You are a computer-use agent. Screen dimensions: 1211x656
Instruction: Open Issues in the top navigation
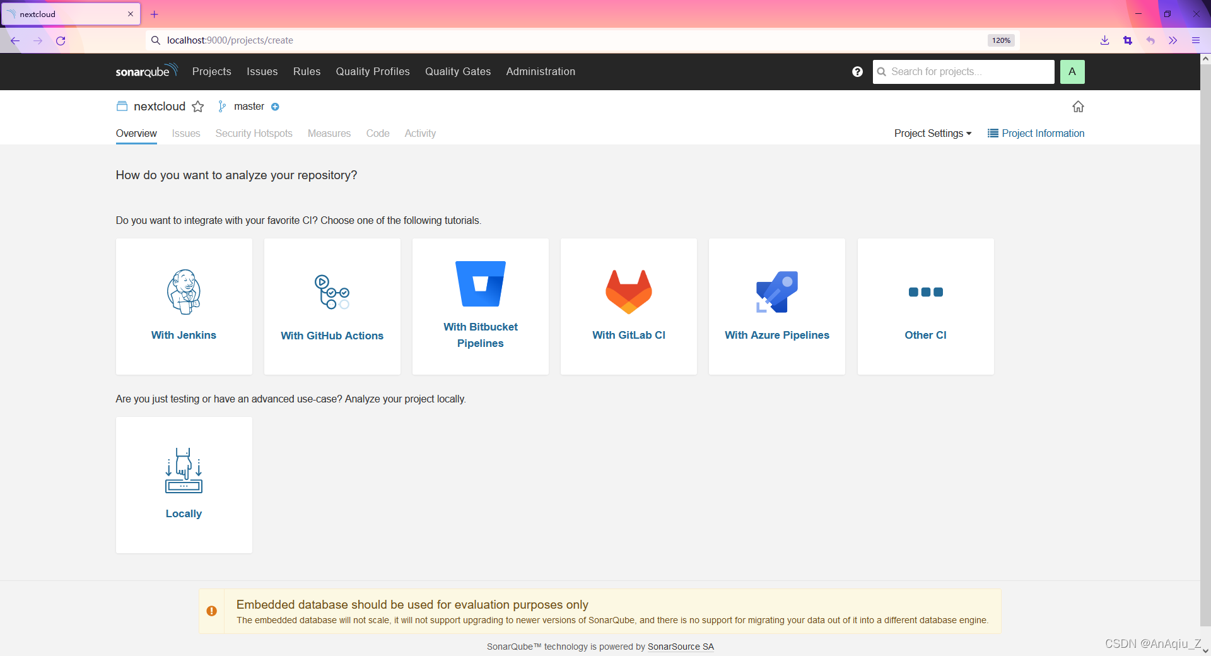tap(262, 72)
